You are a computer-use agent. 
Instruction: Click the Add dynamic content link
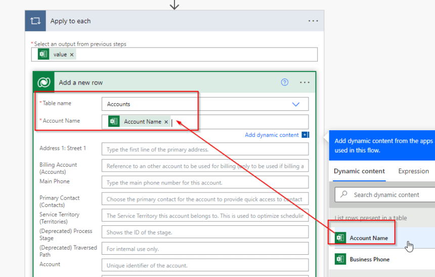point(272,135)
